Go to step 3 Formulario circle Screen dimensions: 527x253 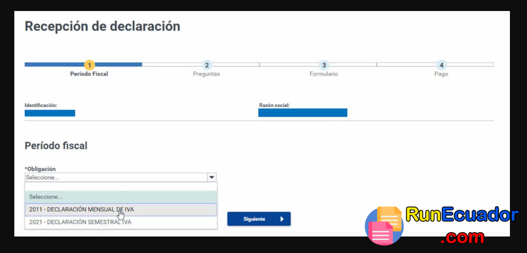point(324,65)
